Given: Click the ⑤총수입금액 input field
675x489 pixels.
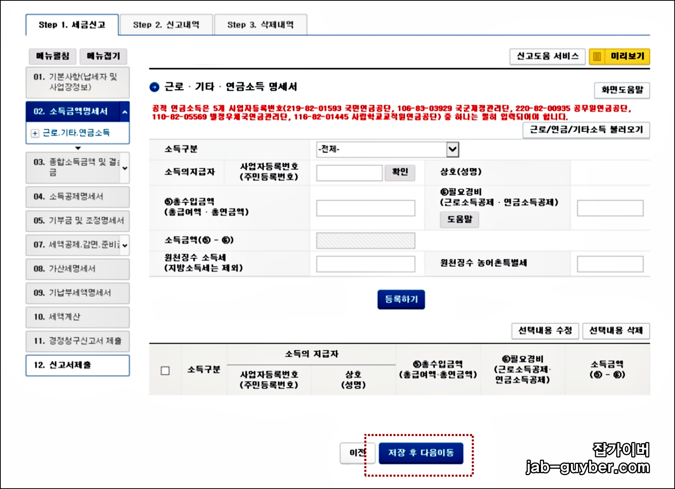Looking at the screenshot, I should point(366,208).
